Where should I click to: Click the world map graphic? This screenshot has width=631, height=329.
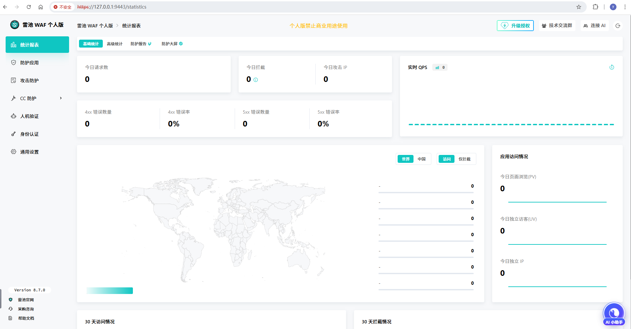(x=223, y=230)
